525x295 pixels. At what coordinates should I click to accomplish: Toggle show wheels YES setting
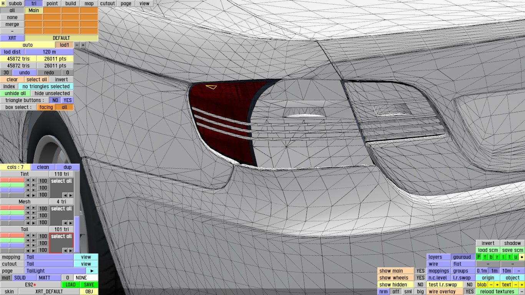point(420,278)
